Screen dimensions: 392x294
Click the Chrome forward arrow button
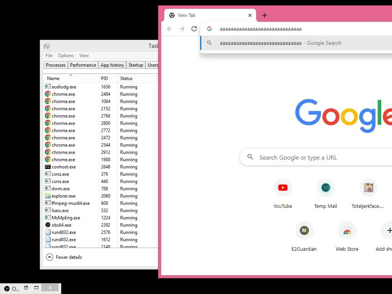click(x=182, y=29)
